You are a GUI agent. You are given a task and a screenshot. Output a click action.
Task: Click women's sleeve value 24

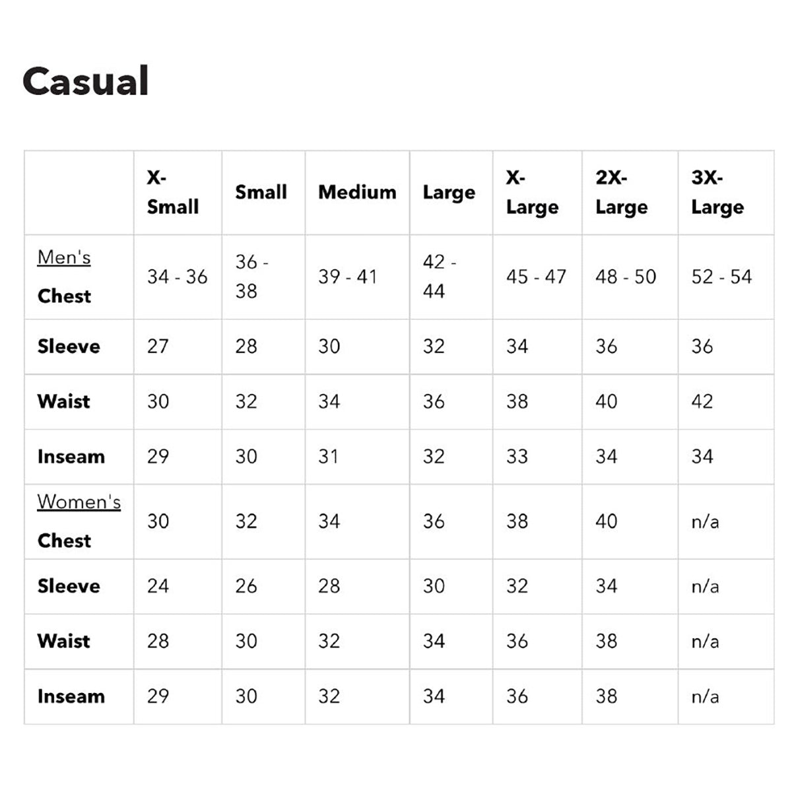158,586
